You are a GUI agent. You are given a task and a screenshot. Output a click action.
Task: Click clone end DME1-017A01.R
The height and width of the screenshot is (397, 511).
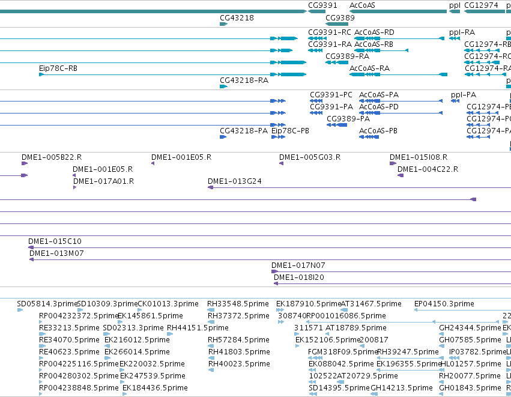coord(103,181)
